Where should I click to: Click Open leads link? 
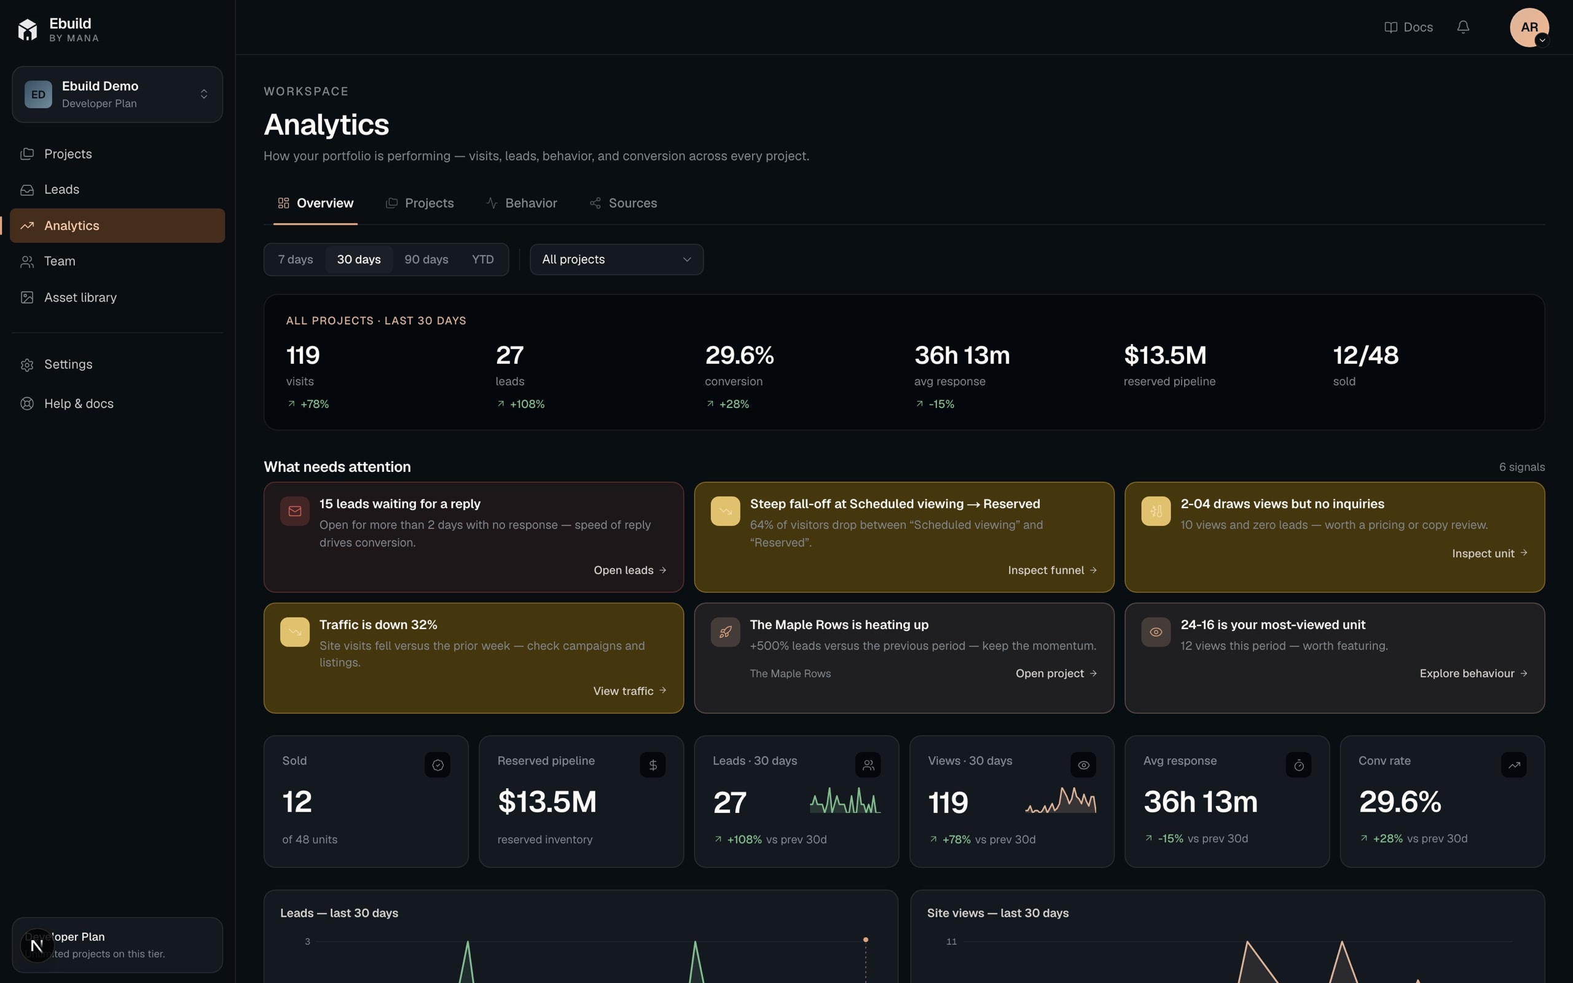[630, 570]
